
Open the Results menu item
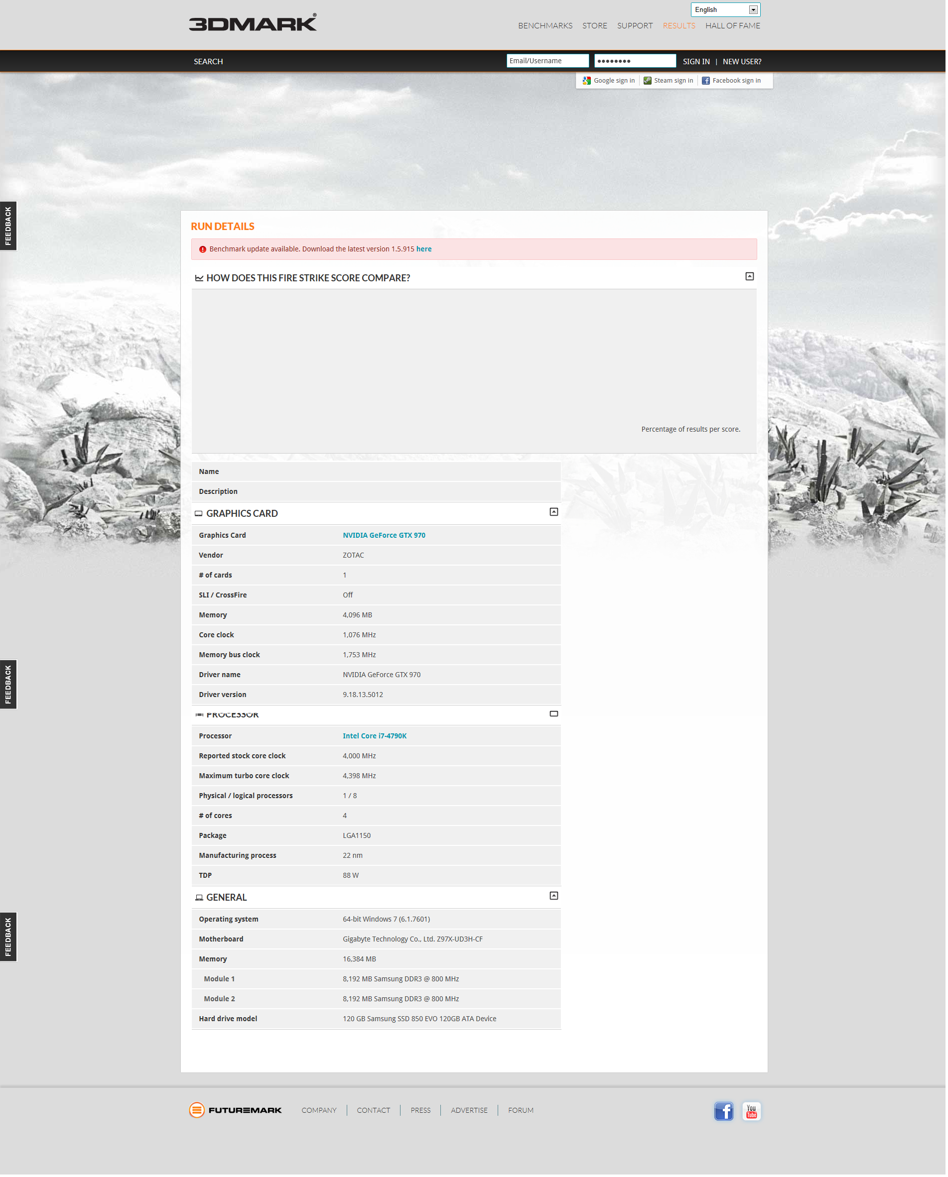[679, 26]
